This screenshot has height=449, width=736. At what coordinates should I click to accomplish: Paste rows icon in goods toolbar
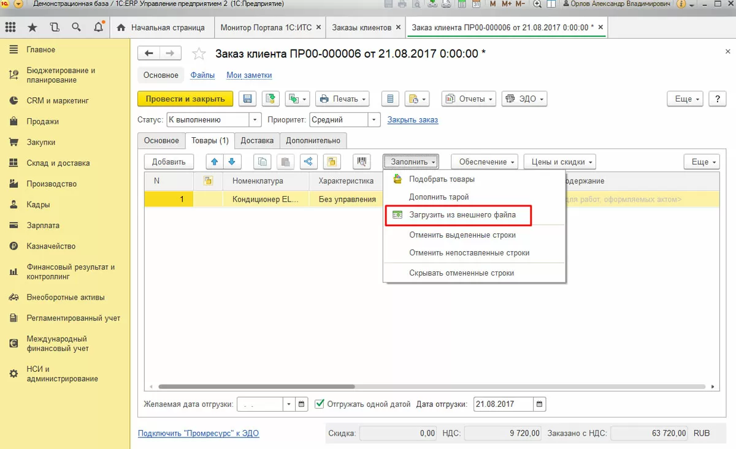285,162
